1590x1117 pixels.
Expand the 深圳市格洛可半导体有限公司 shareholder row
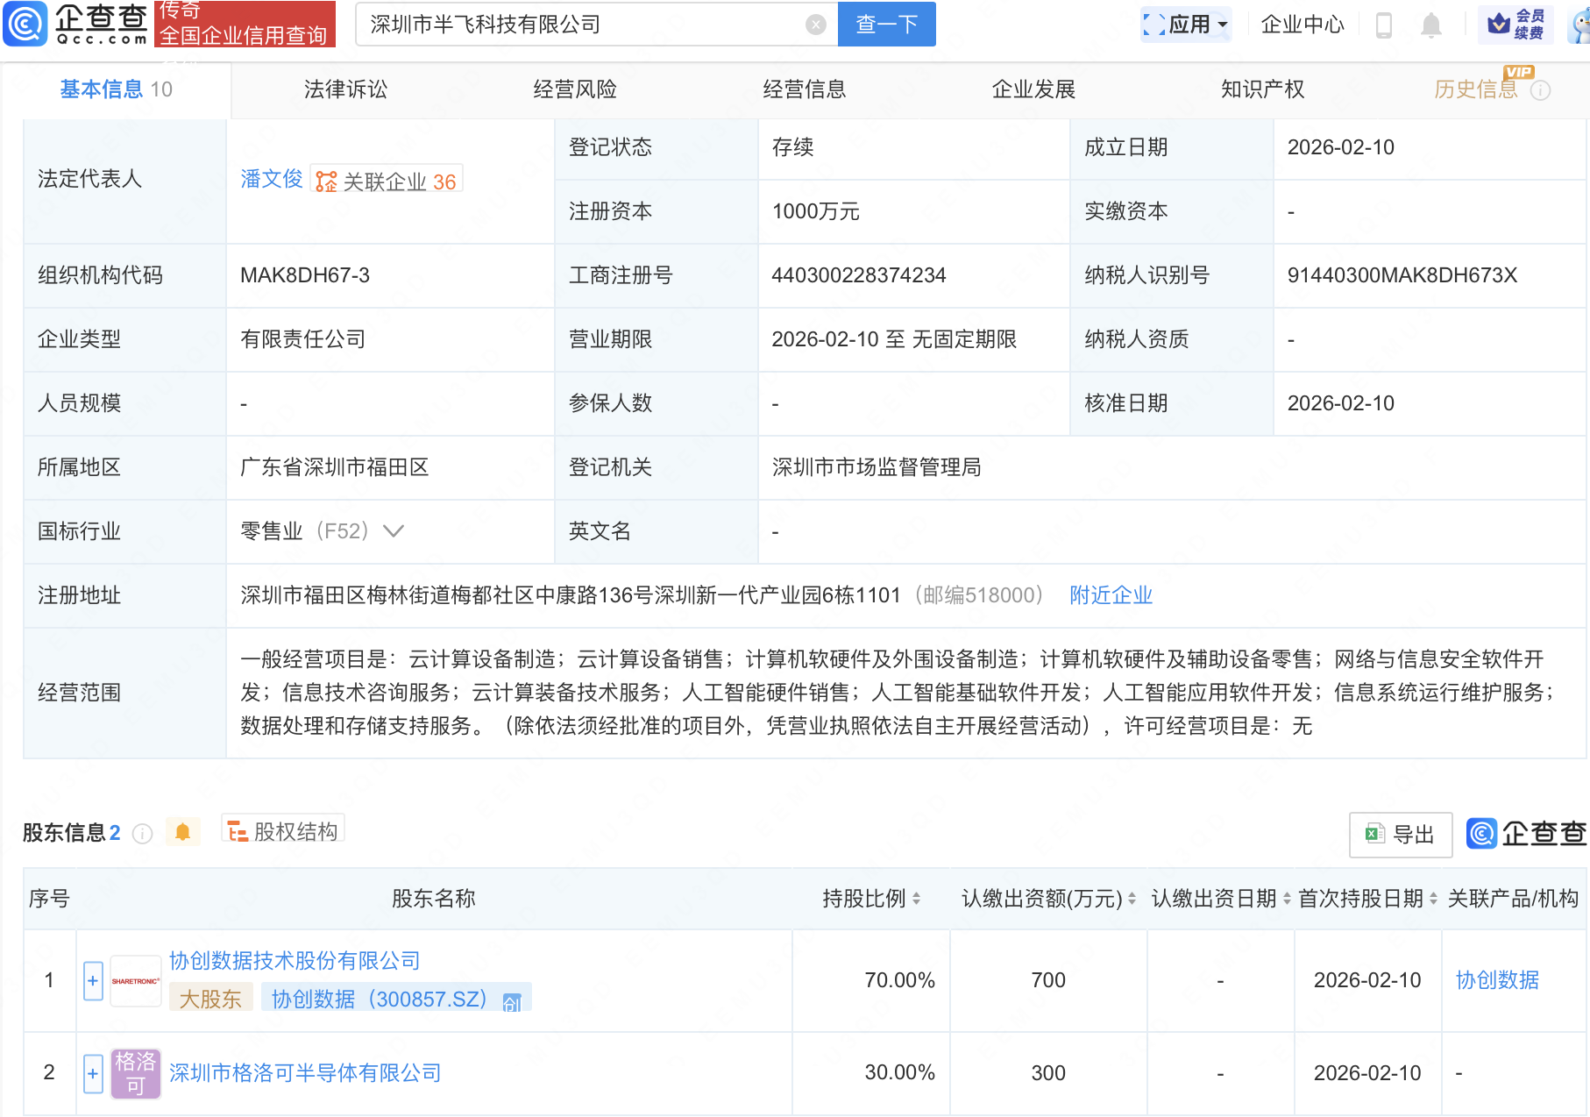pyautogui.click(x=93, y=1073)
